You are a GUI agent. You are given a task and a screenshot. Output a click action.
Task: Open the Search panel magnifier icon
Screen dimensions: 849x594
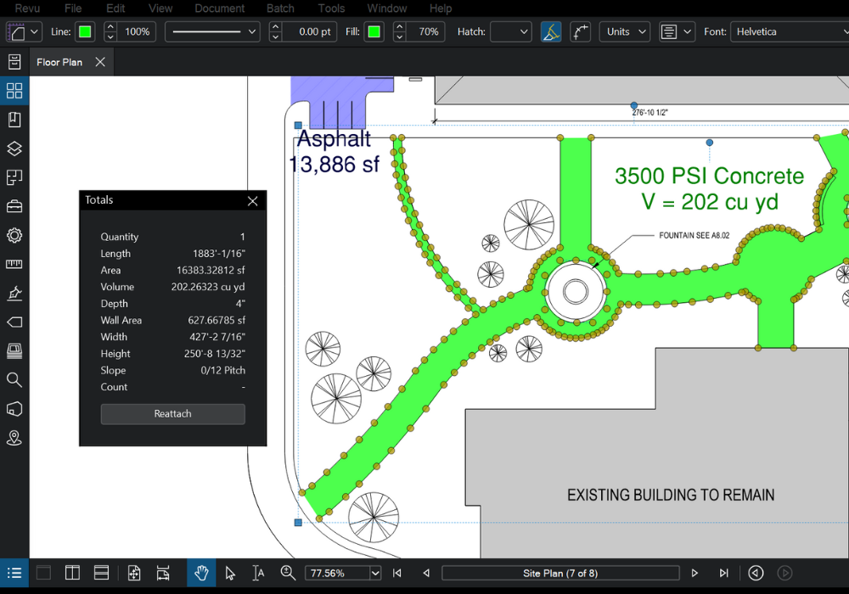14,379
